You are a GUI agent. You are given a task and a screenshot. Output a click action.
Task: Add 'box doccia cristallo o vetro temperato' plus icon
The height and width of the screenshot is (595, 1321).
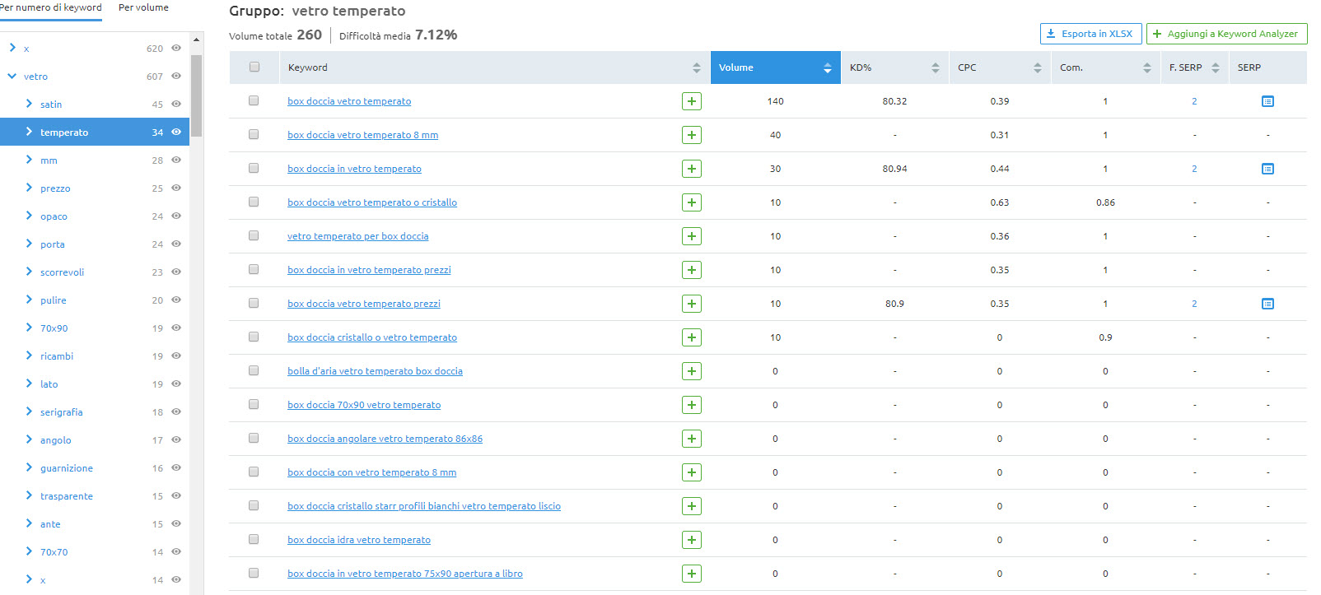point(692,337)
